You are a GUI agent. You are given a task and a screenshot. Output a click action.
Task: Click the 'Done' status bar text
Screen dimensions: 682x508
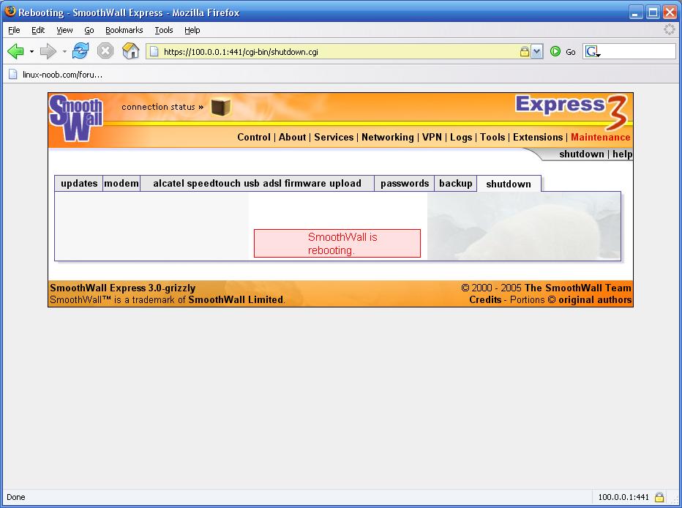point(15,497)
